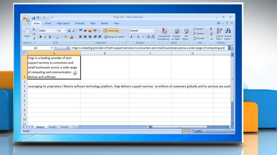Click the Increase Decimal icon

[148, 37]
